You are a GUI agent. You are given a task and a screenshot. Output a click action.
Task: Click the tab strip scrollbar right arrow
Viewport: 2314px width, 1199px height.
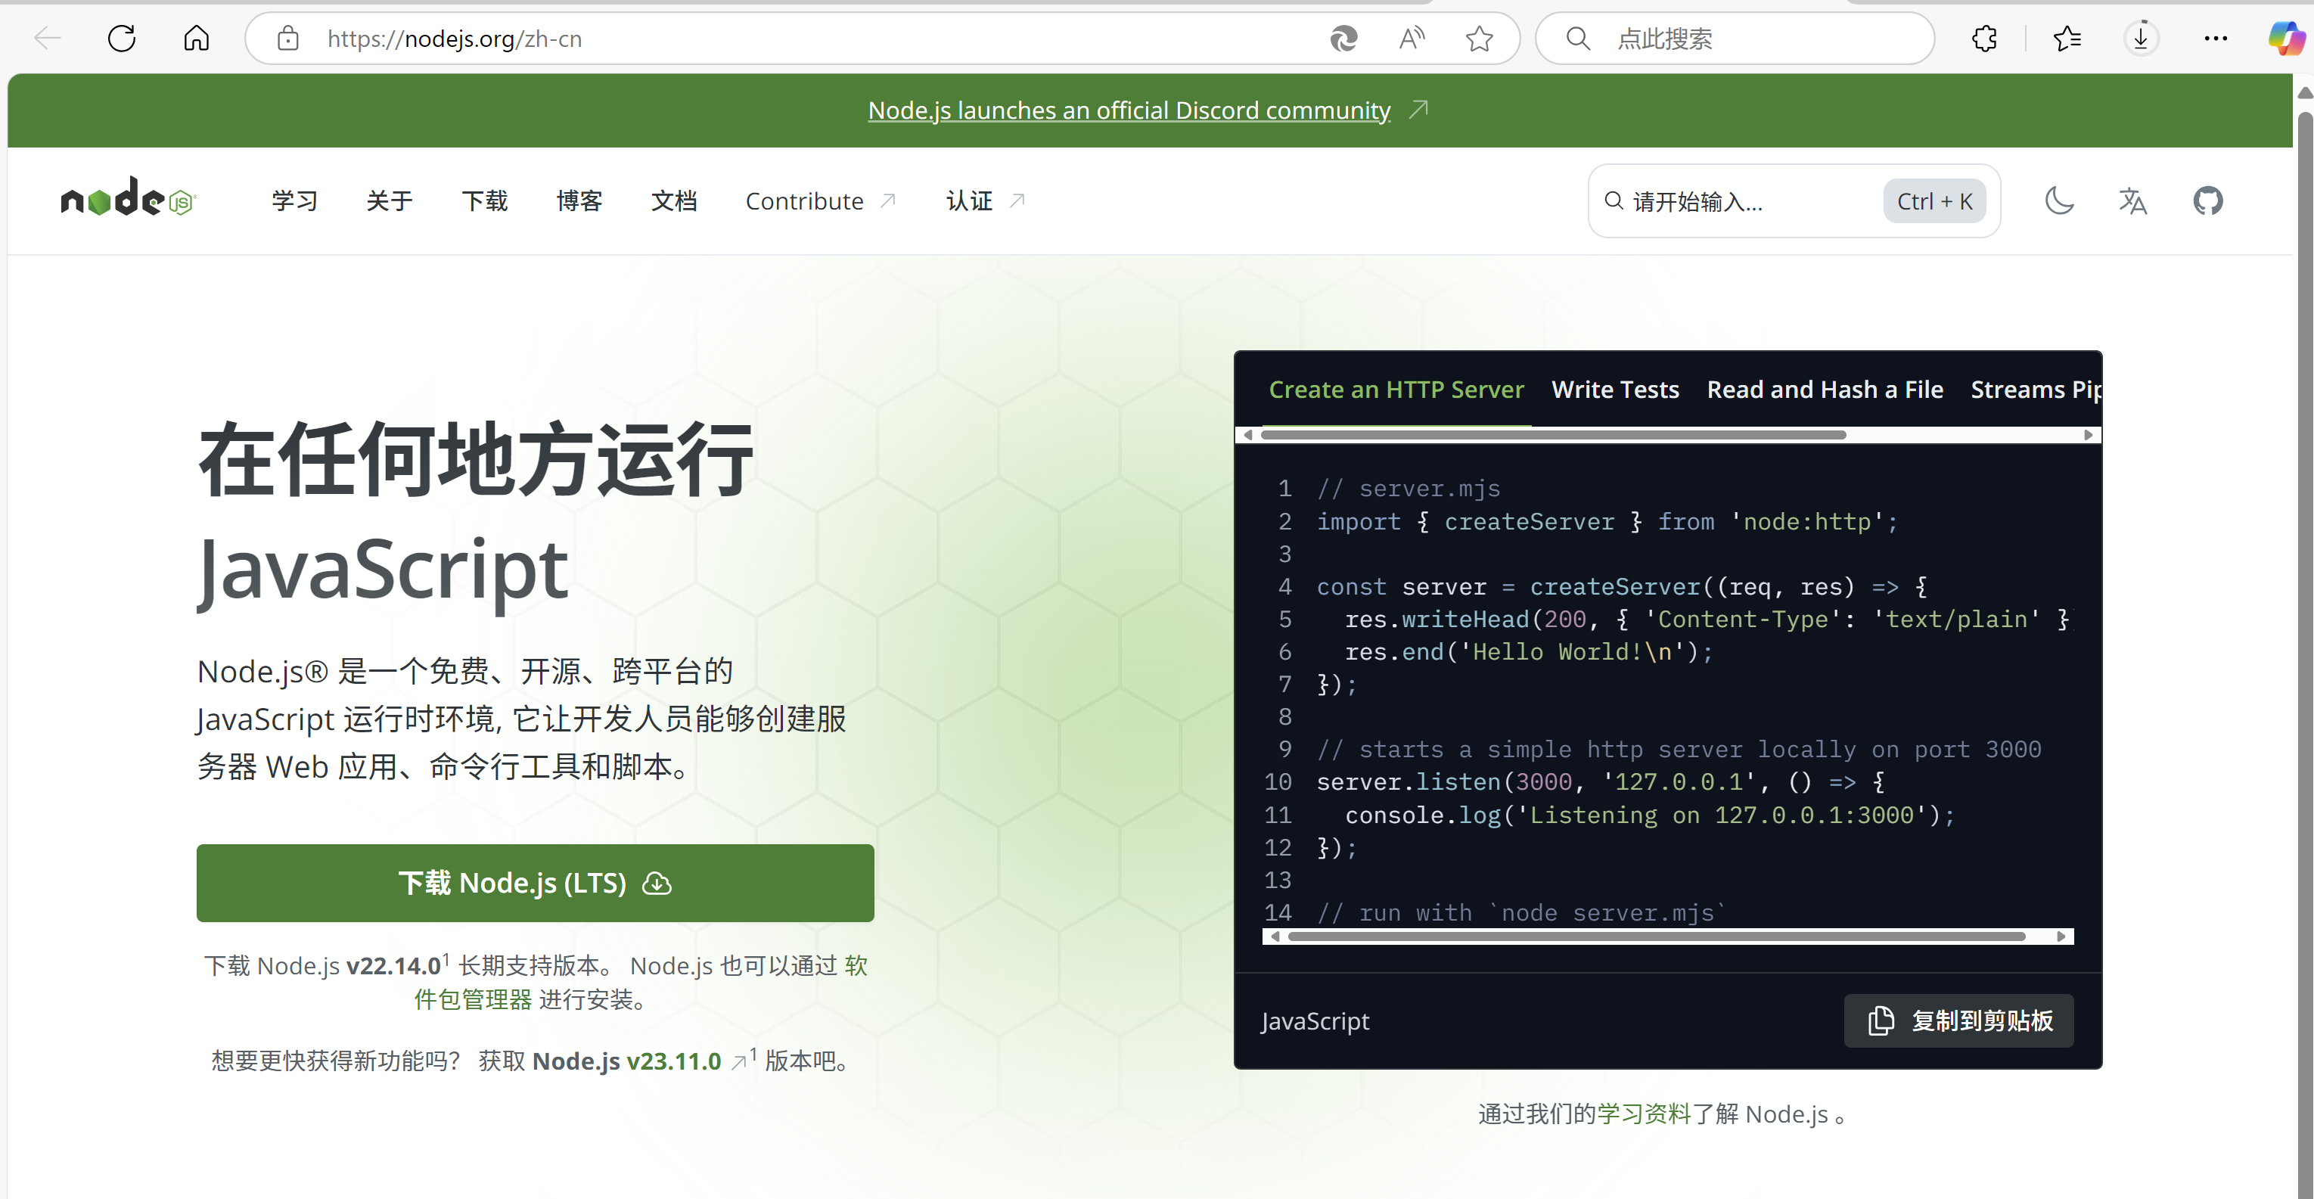coord(2089,435)
